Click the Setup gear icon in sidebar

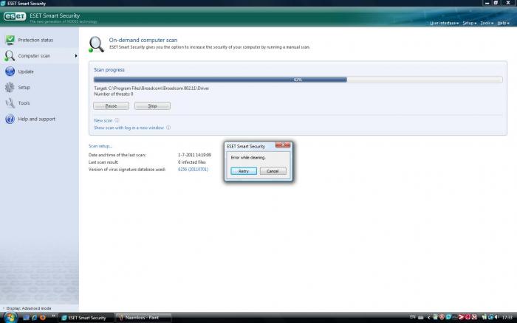click(10, 87)
